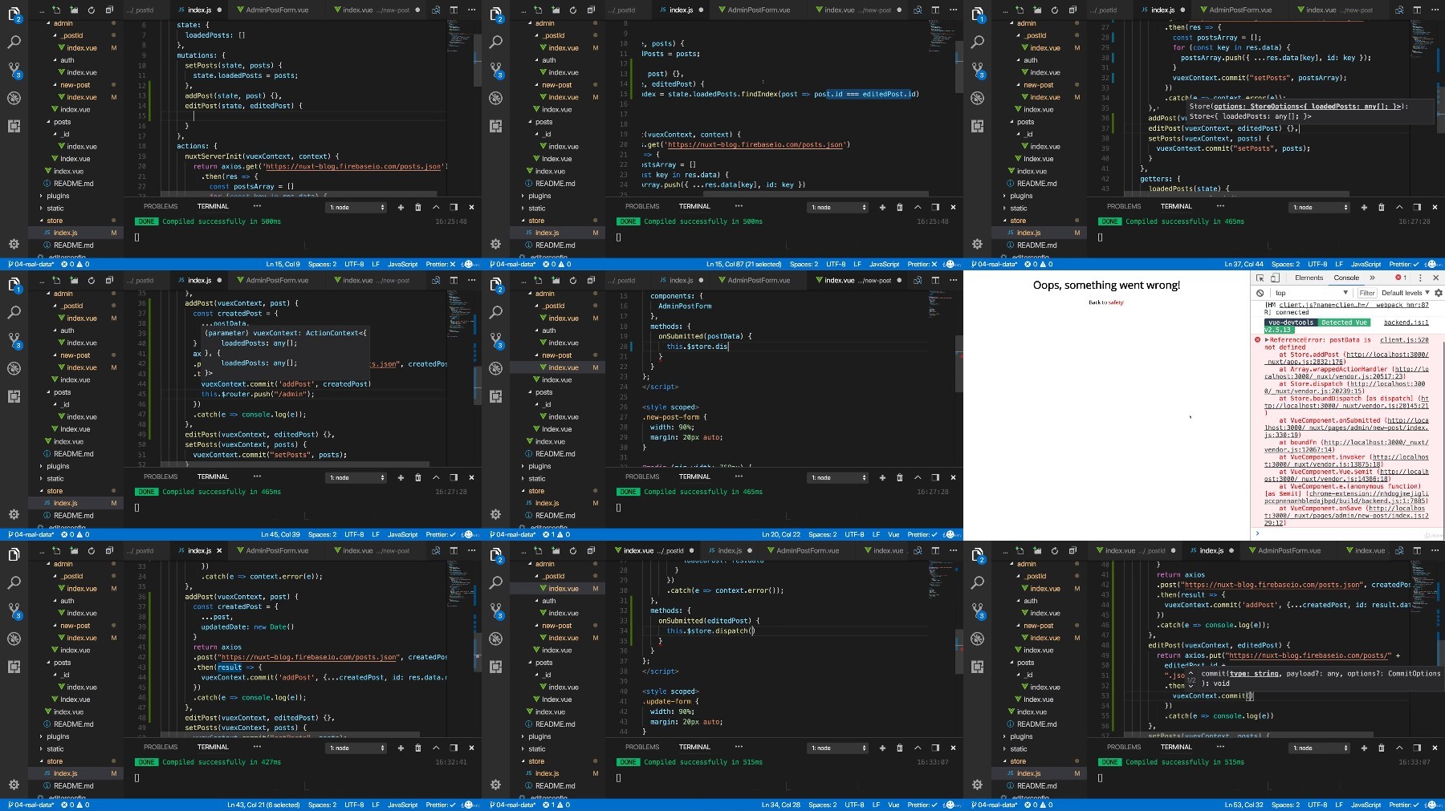Clear the DevTools console

click(x=1260, y=293)
